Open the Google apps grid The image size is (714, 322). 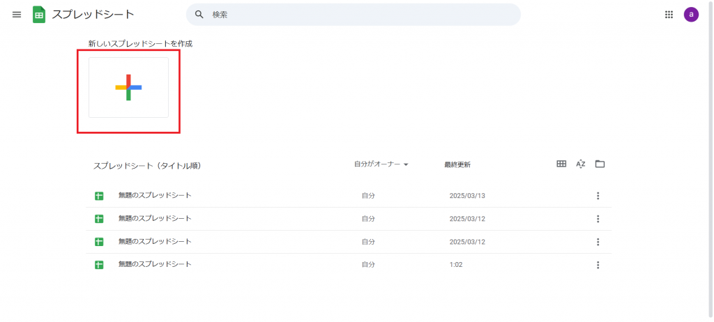(669, 15)
